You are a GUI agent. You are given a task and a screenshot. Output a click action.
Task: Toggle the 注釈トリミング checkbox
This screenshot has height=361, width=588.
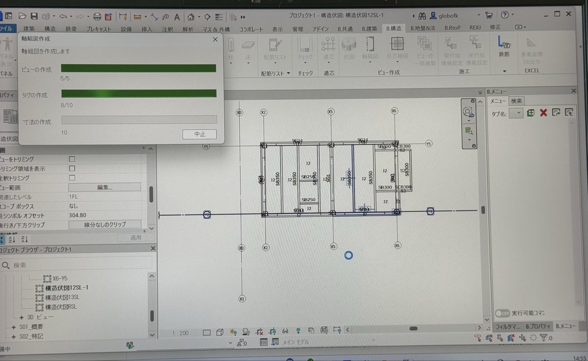(x=72, y=178)
